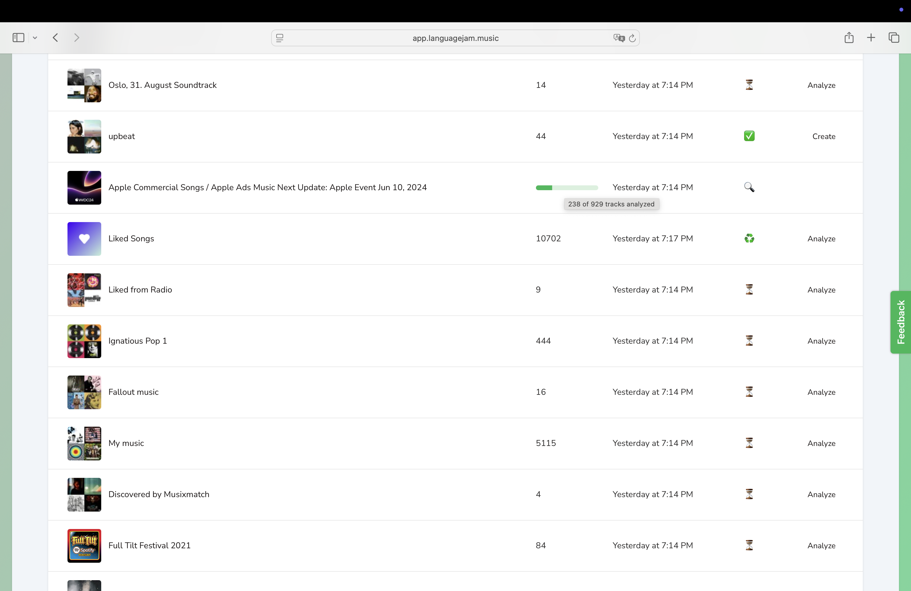Analyze the Fallout music playlist
The image size is (911, 591).
(x=822, y=392)
